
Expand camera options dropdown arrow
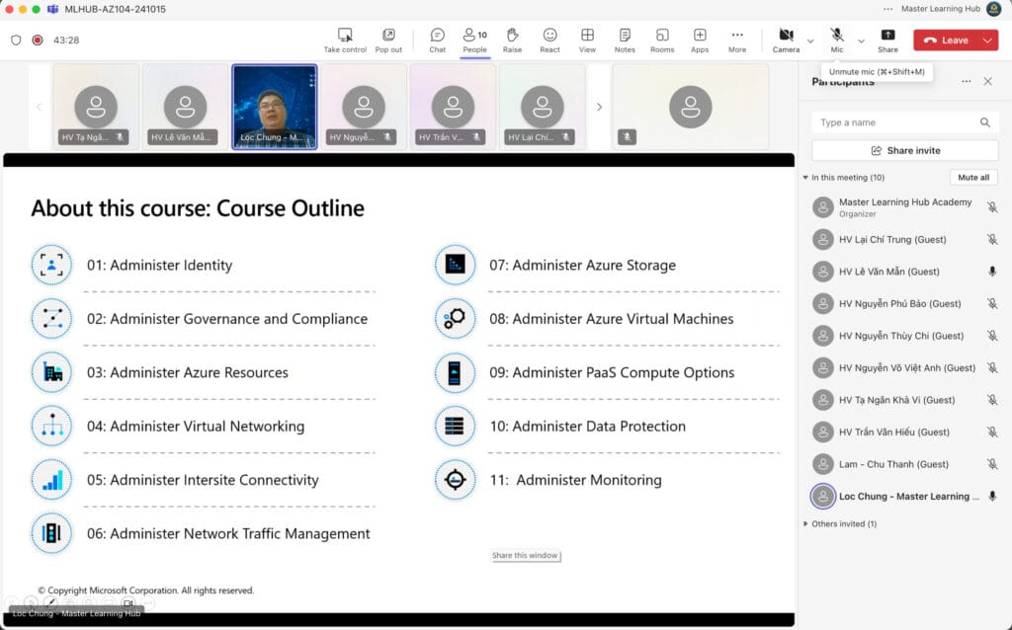(x=810, y=40)
